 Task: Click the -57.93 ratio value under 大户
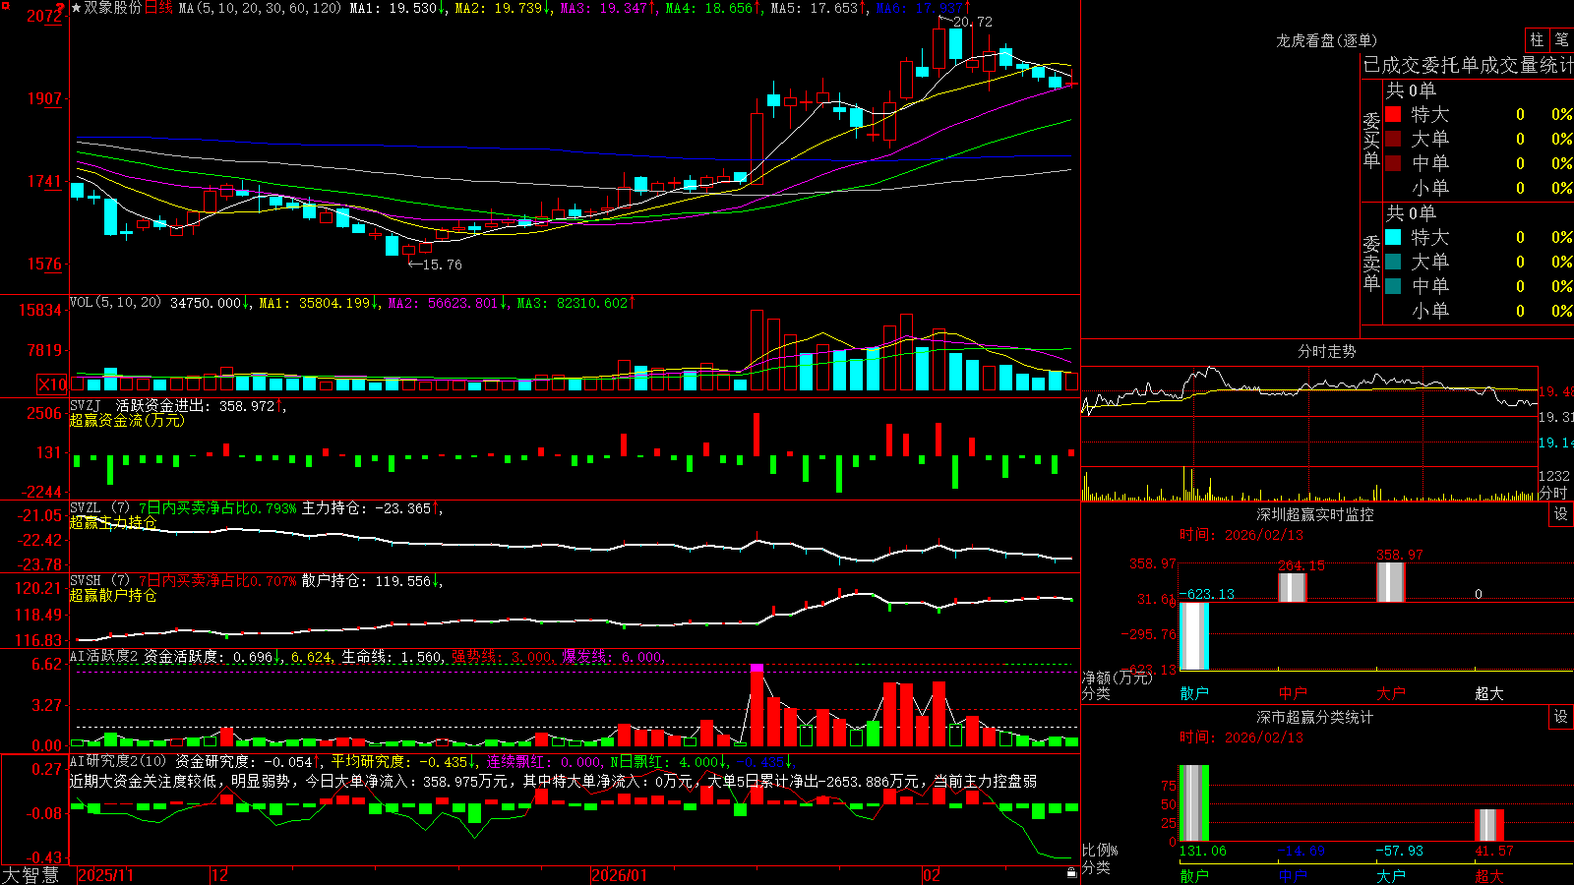coord(1399,851)
